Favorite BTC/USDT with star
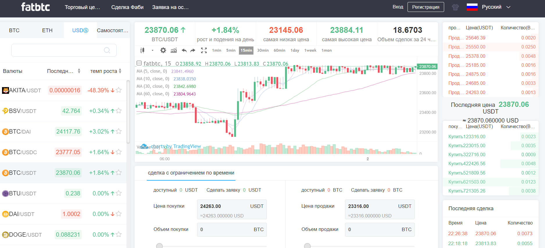Viewport: 545px width, 248px height. pyautogui.click(x=119, y=172)
